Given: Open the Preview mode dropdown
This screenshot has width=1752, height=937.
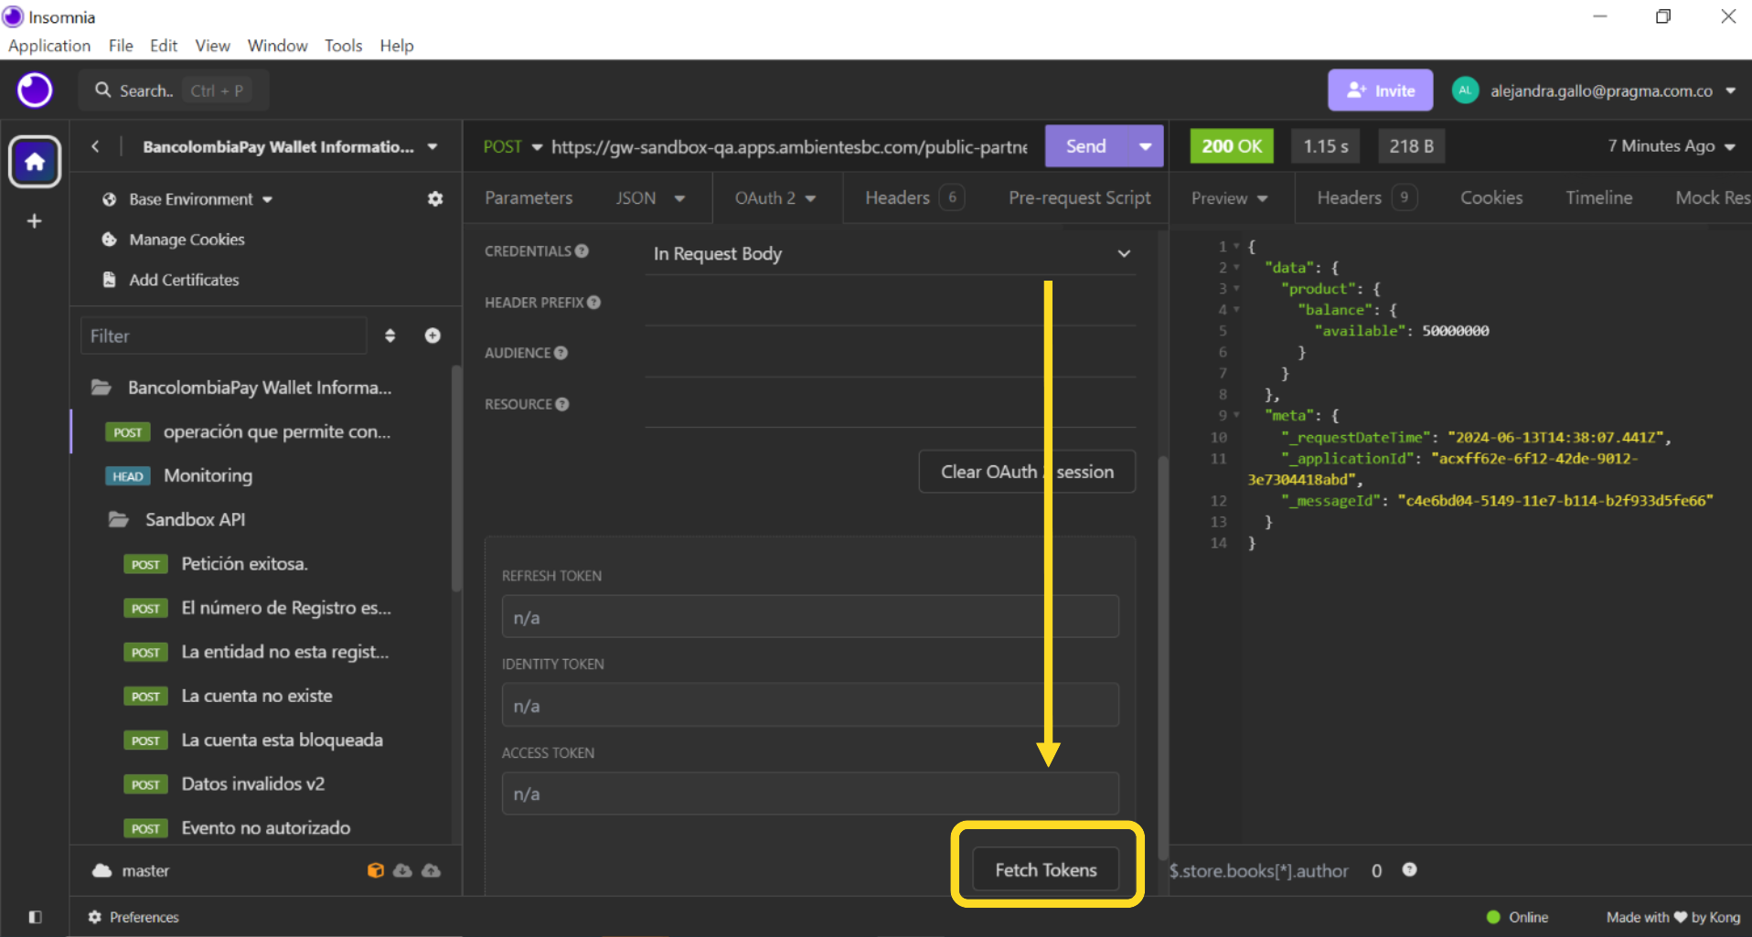Looking at the screenshot, I should 1229,198.
